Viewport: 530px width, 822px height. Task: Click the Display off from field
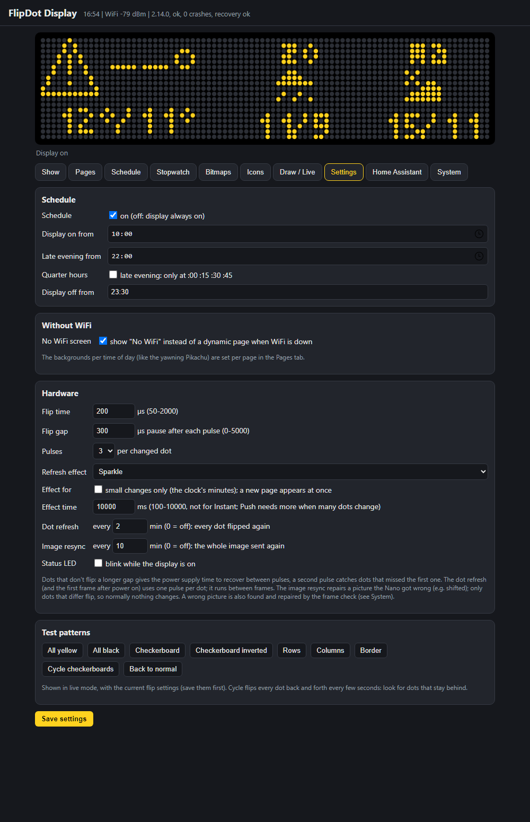tap(298, 292)
